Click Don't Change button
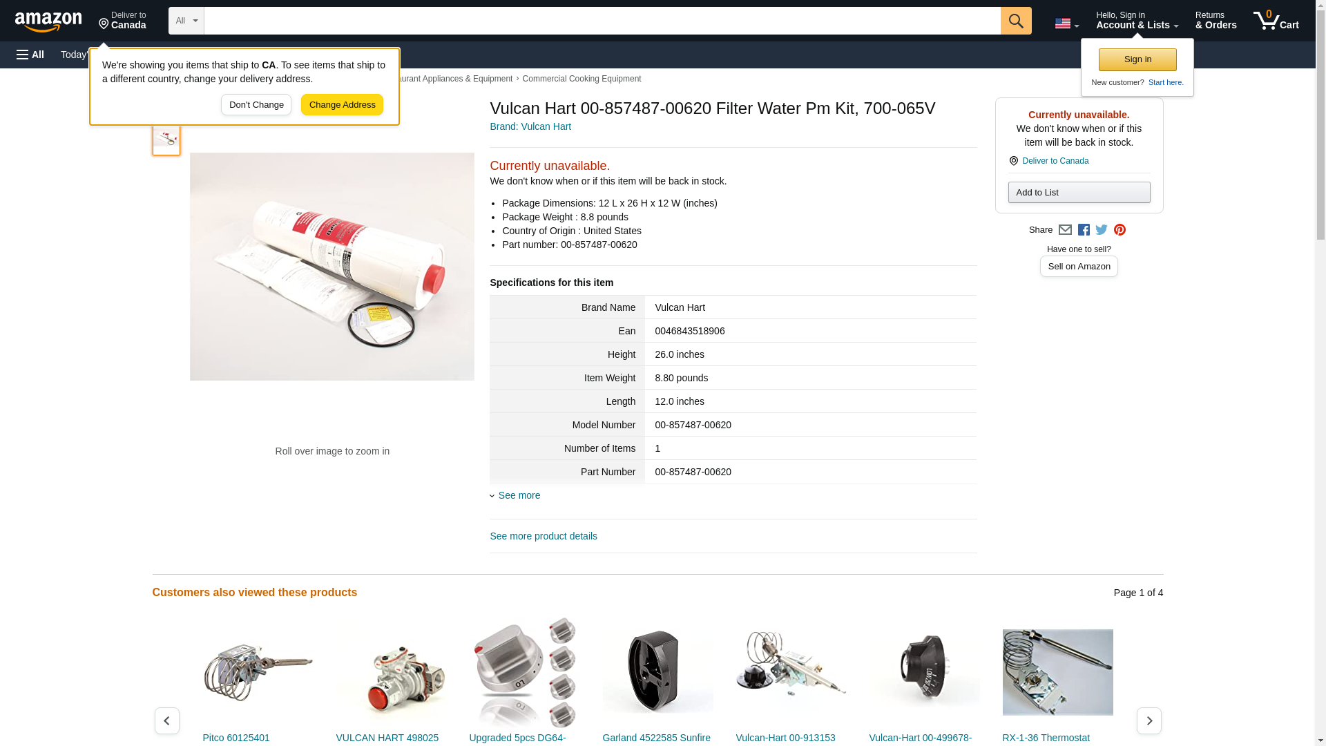Screen dimensions: 1326x746 click(256, 105)
